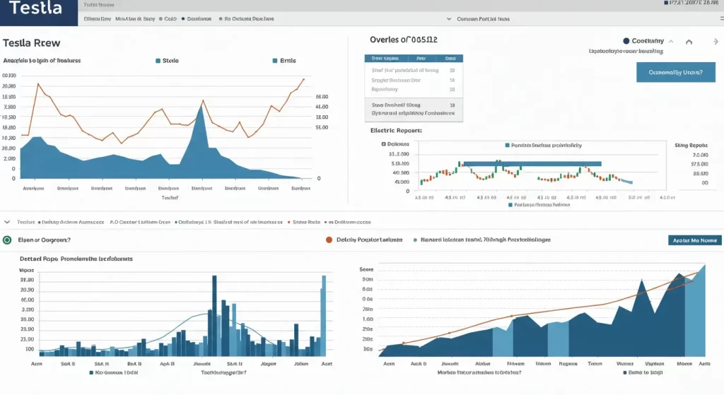Click the 'Detard Rope' chart title
This screenshot has height=395, width=724.
tap(76, 259)
